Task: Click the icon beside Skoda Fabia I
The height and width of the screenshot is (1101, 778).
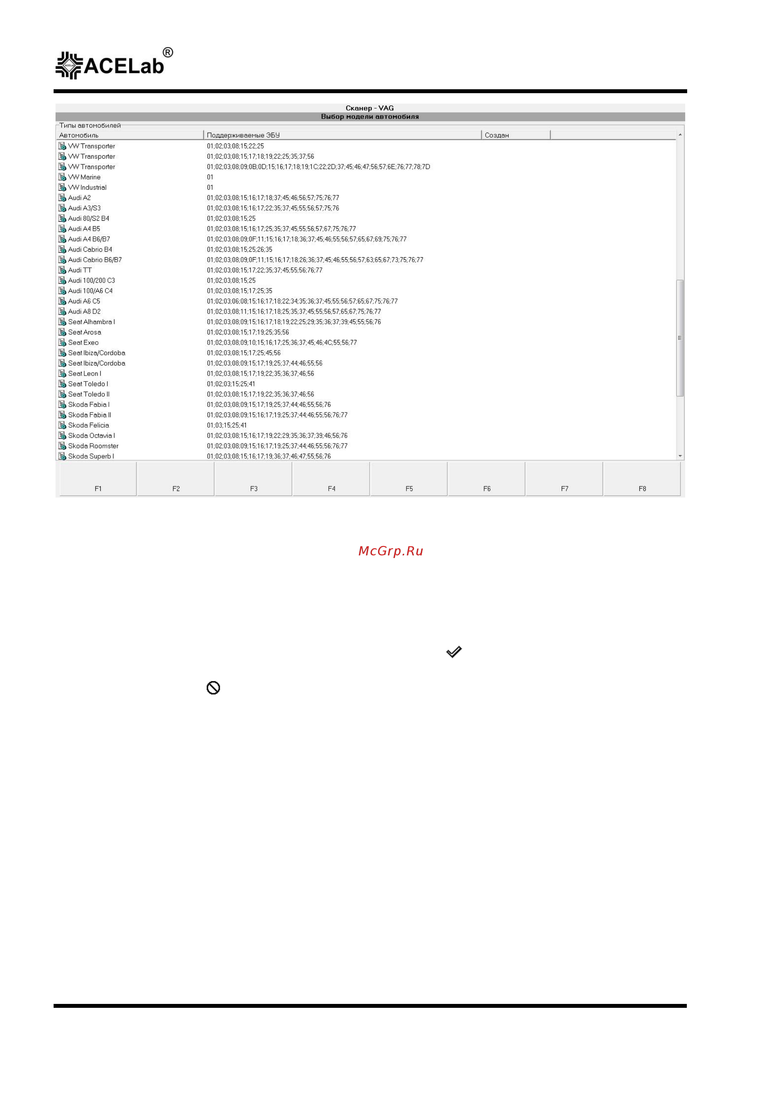Action: 62,405
